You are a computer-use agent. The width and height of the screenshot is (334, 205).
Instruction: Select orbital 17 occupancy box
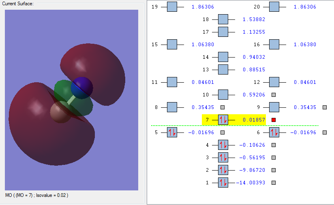coord(223,32)
